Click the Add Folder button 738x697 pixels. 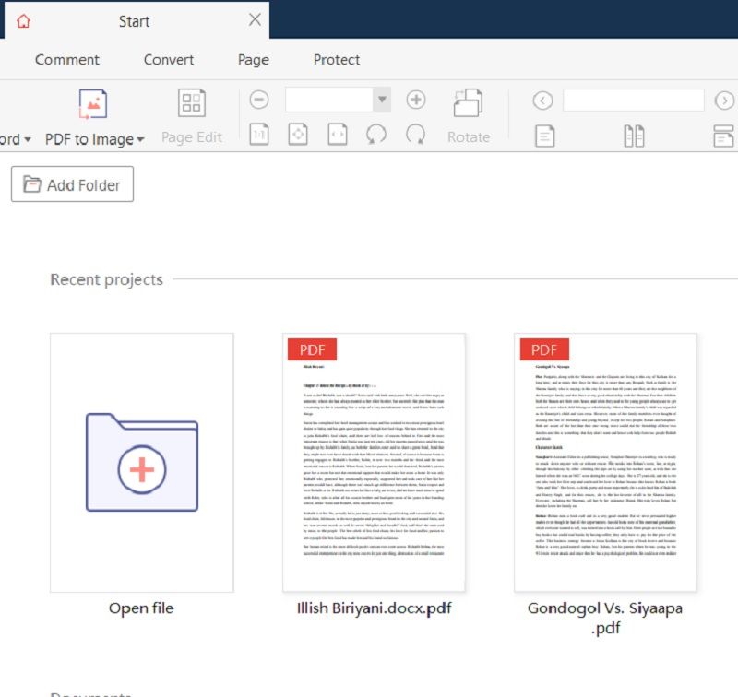(x=71, y=183)
